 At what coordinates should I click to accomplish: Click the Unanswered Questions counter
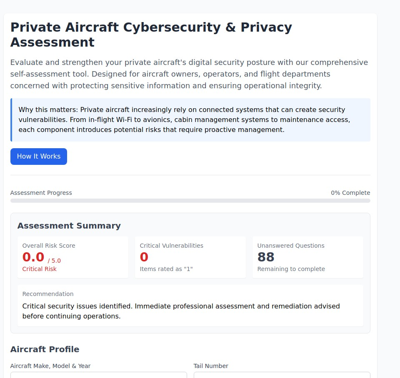[x=307, y=257]
